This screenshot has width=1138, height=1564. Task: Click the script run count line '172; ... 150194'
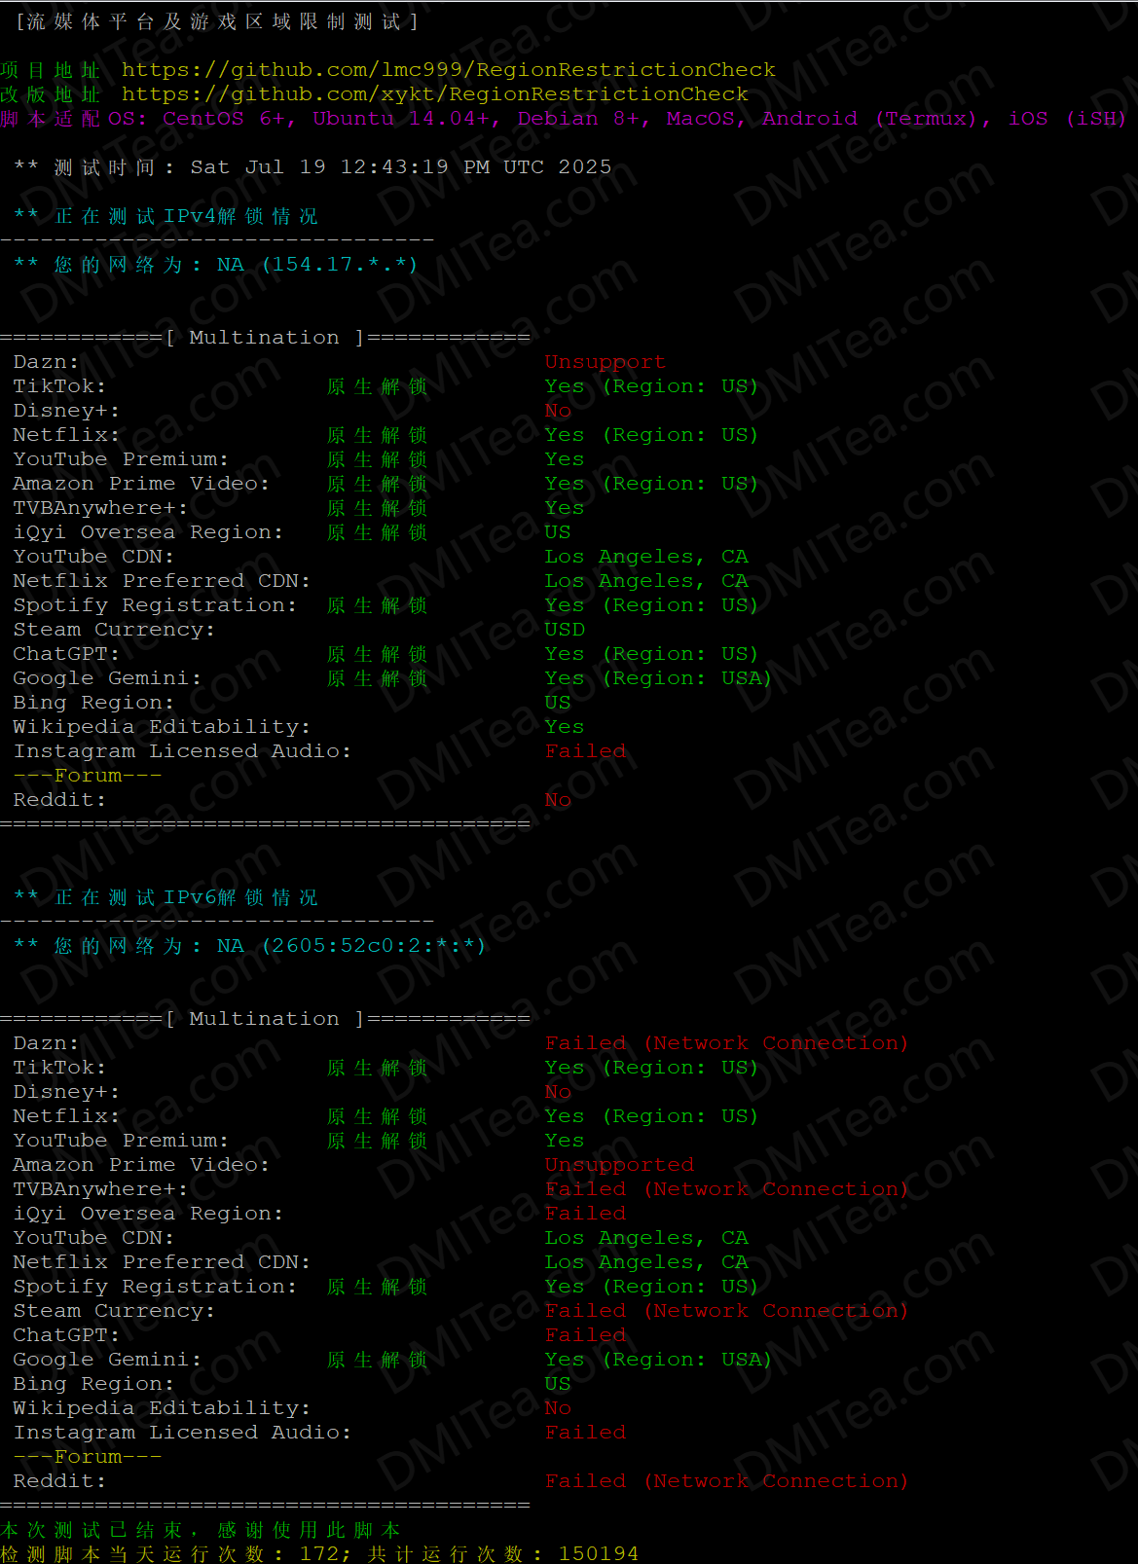pyautogui.click(x=319, y=1553)
